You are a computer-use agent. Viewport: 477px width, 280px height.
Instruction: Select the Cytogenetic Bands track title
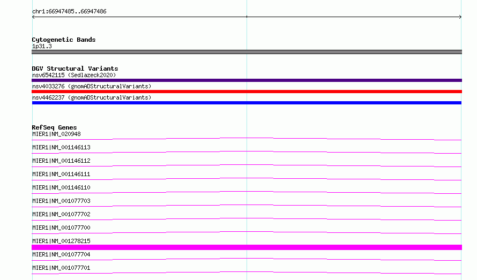click(x=64, y=40)
